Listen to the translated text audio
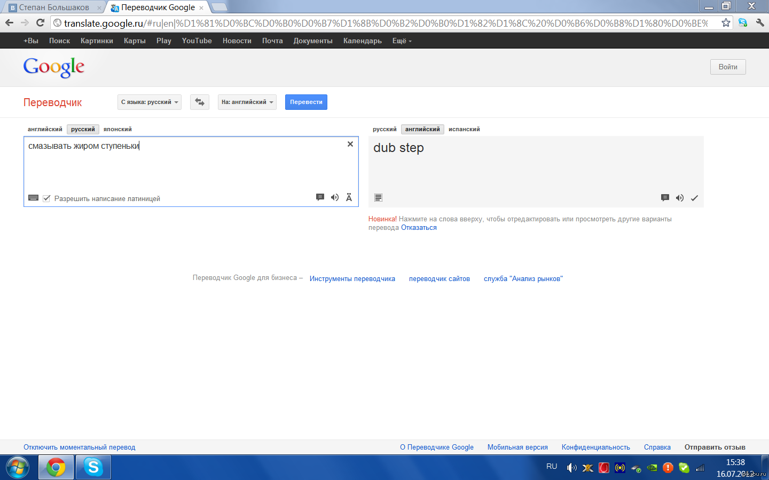The width and height of the screenshot is (769, 480). (x=679, y=198)
